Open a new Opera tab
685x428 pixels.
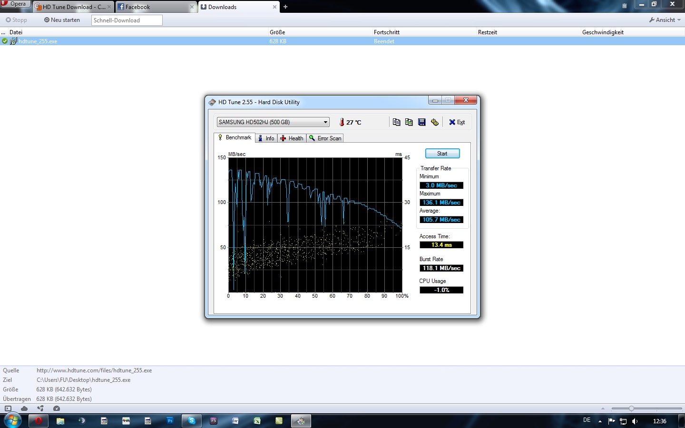[x=285, y=7]
